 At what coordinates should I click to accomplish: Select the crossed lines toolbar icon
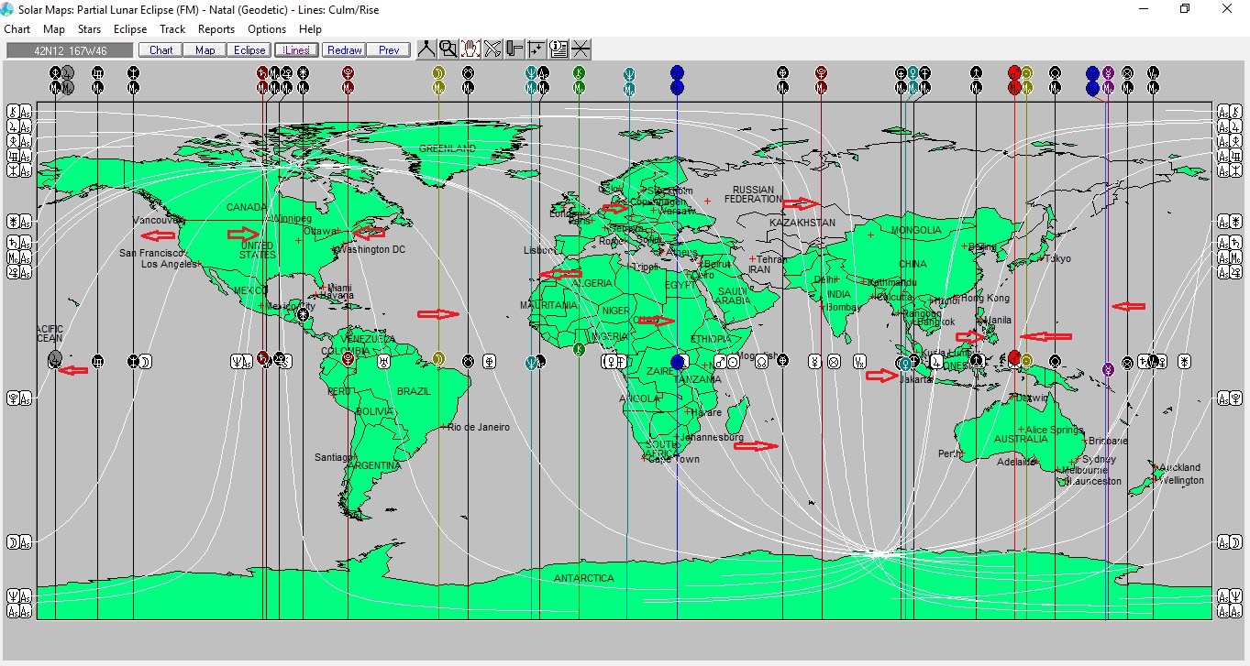pos(581,49)
